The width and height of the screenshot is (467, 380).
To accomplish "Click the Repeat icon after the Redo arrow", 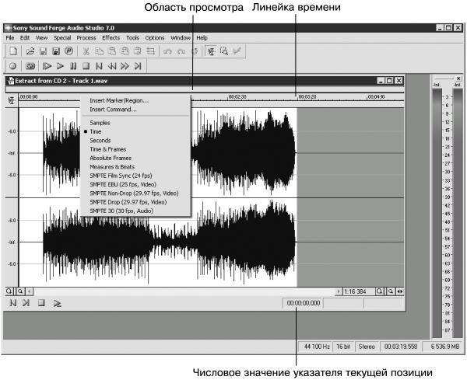I will (x=194, y=51).
